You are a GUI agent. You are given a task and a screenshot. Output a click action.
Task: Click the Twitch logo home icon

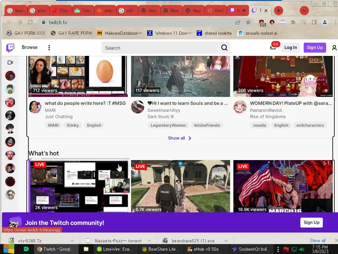[10, 48]
